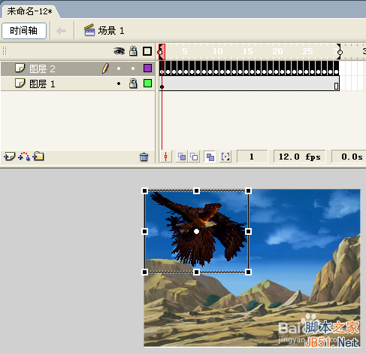Toggle show/hide all layers eye icon
This screenshot has height=353, width=366.
119,51
